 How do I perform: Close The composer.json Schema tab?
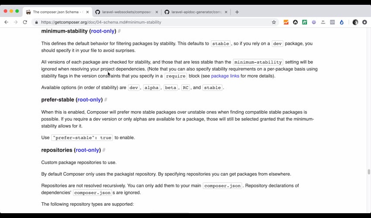(x=87, y=12)
